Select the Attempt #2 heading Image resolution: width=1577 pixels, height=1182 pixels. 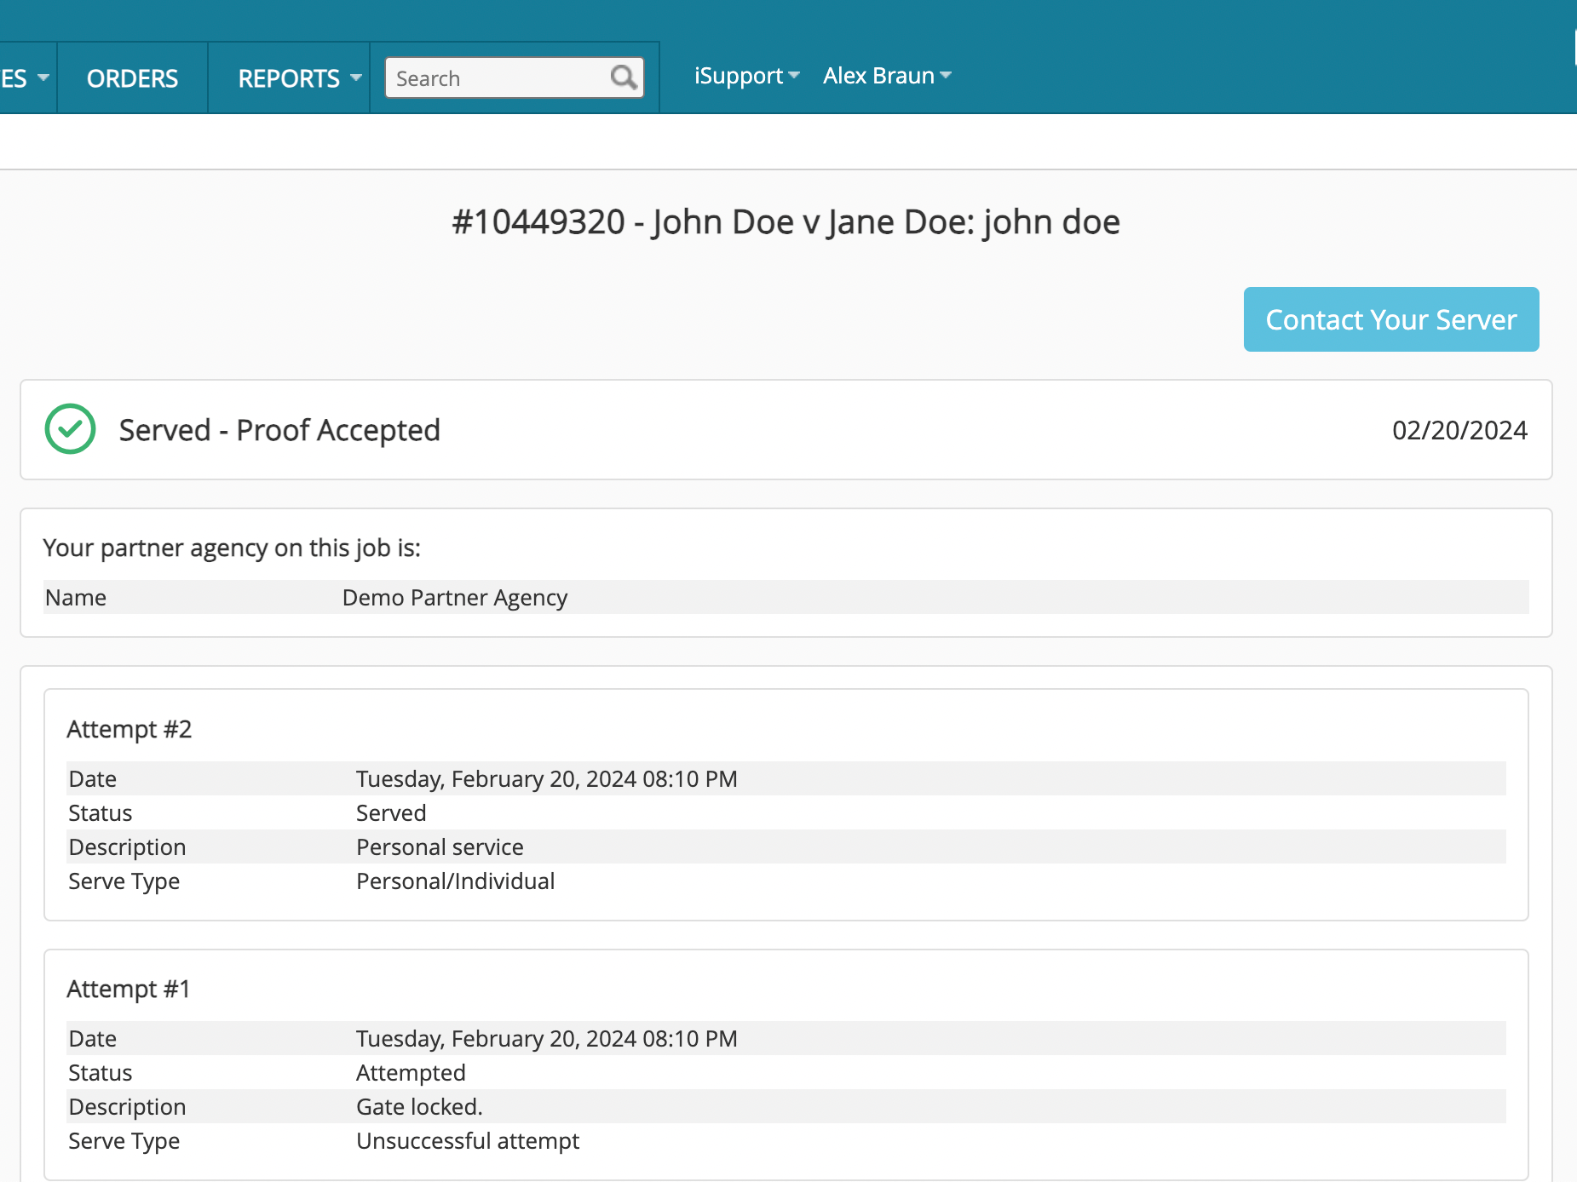(x=129, y=730)
